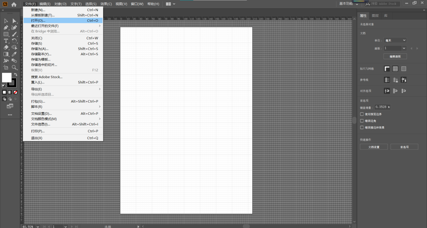Select the Selection (black arrow) tool
Viewport: 427px width, 228px height.
[x=6, y=21]
